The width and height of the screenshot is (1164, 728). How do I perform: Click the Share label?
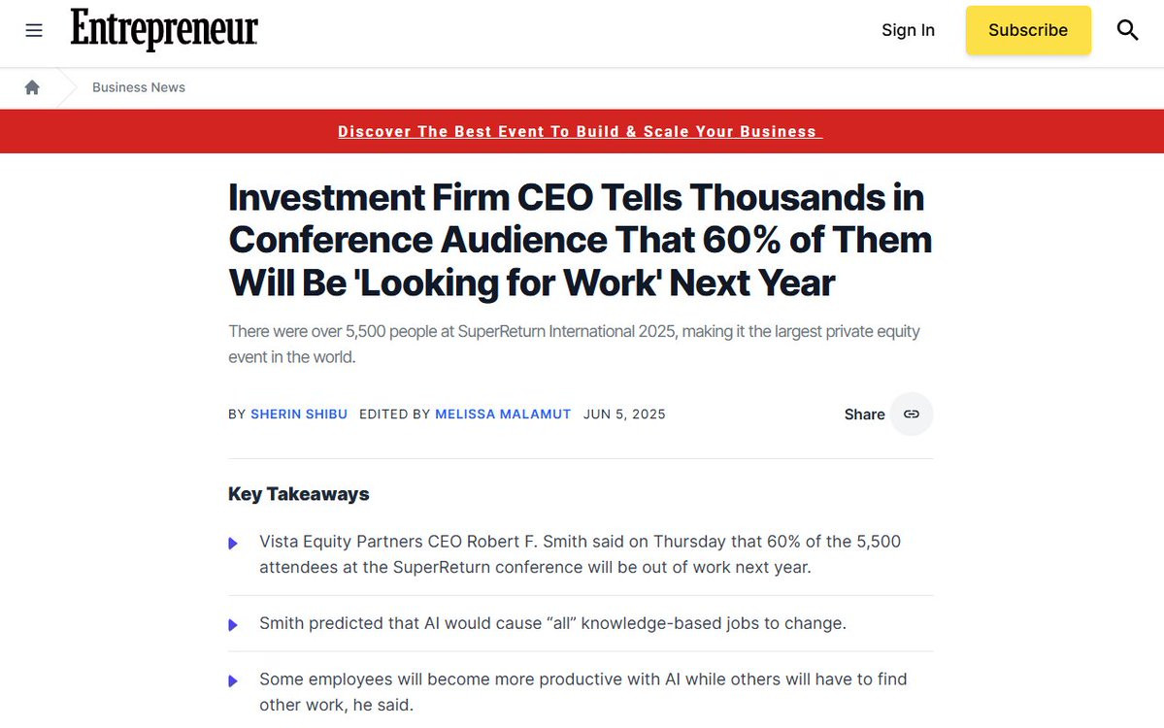point(864,414)
